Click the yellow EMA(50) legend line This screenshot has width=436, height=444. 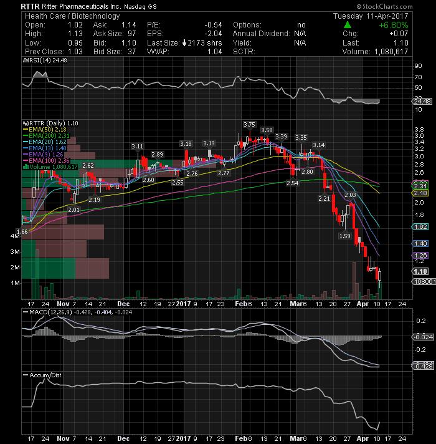[26, 130]
